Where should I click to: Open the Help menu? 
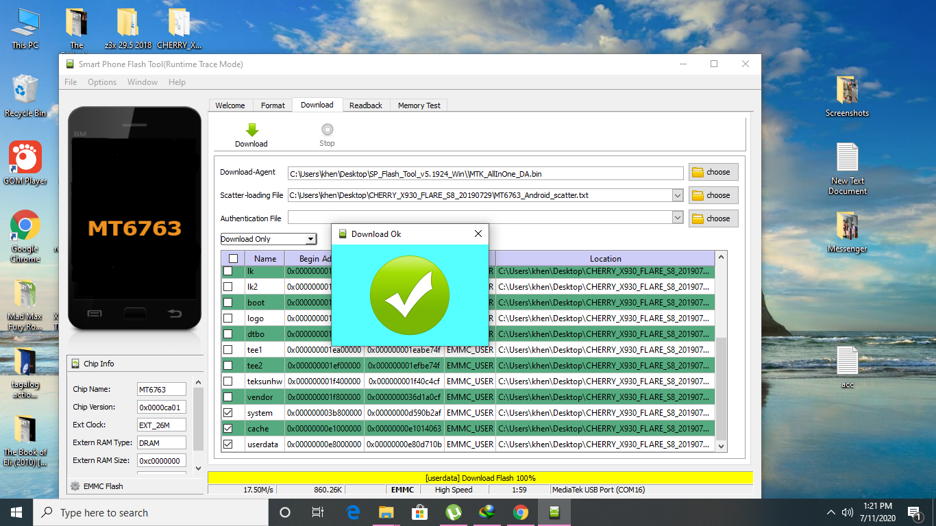click(x=177, y=82)
